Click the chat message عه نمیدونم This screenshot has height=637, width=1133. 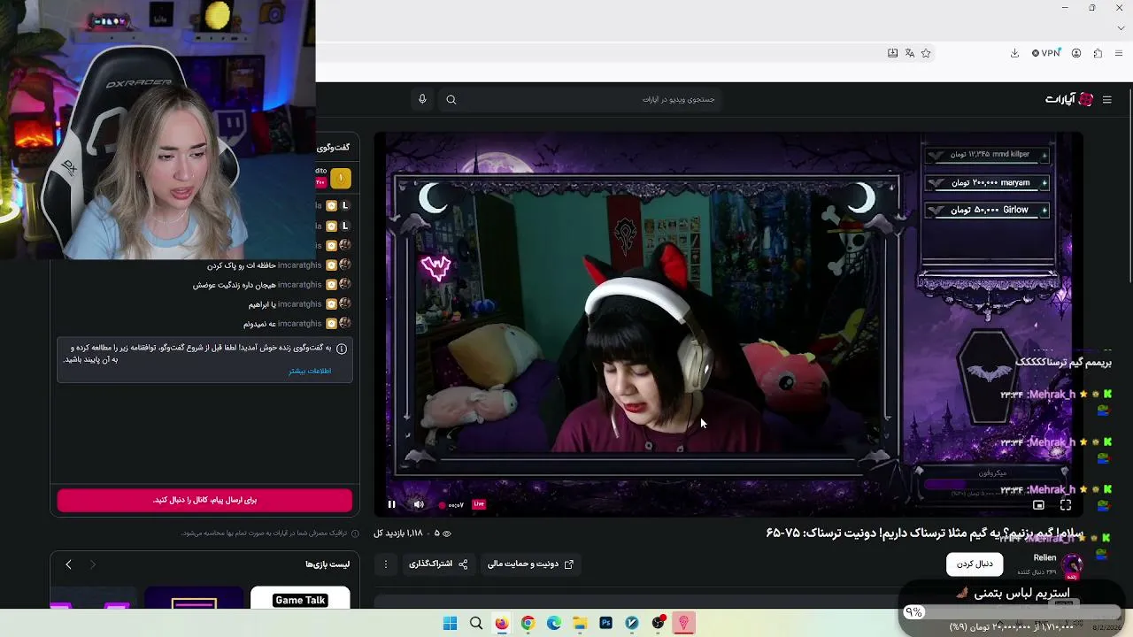coord(259,324)
